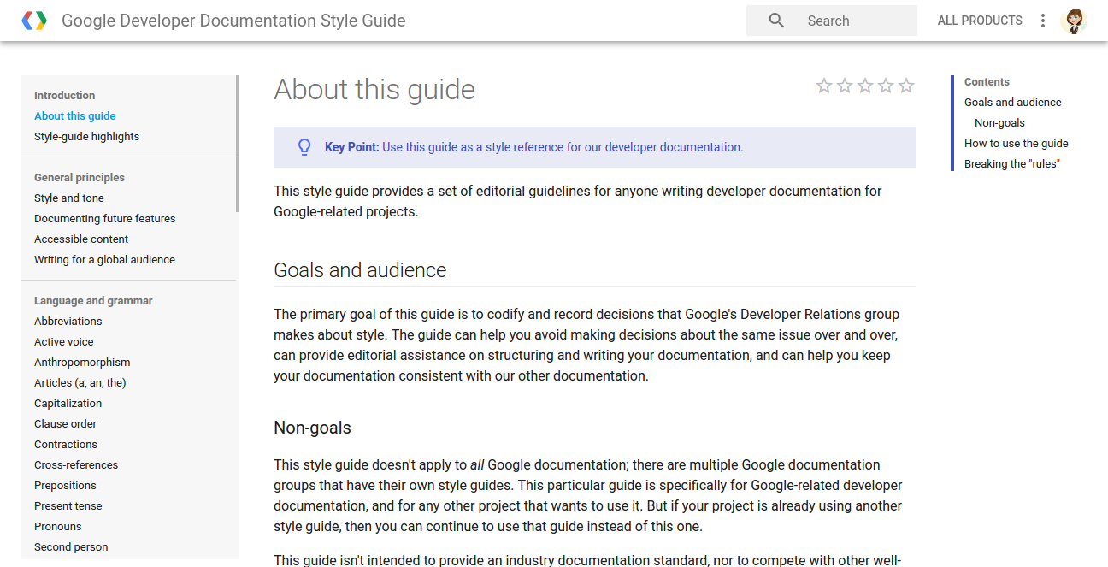Viewport: 1108px width, 567px height.
Task: Open Second person page
Action: coord(71,547)
